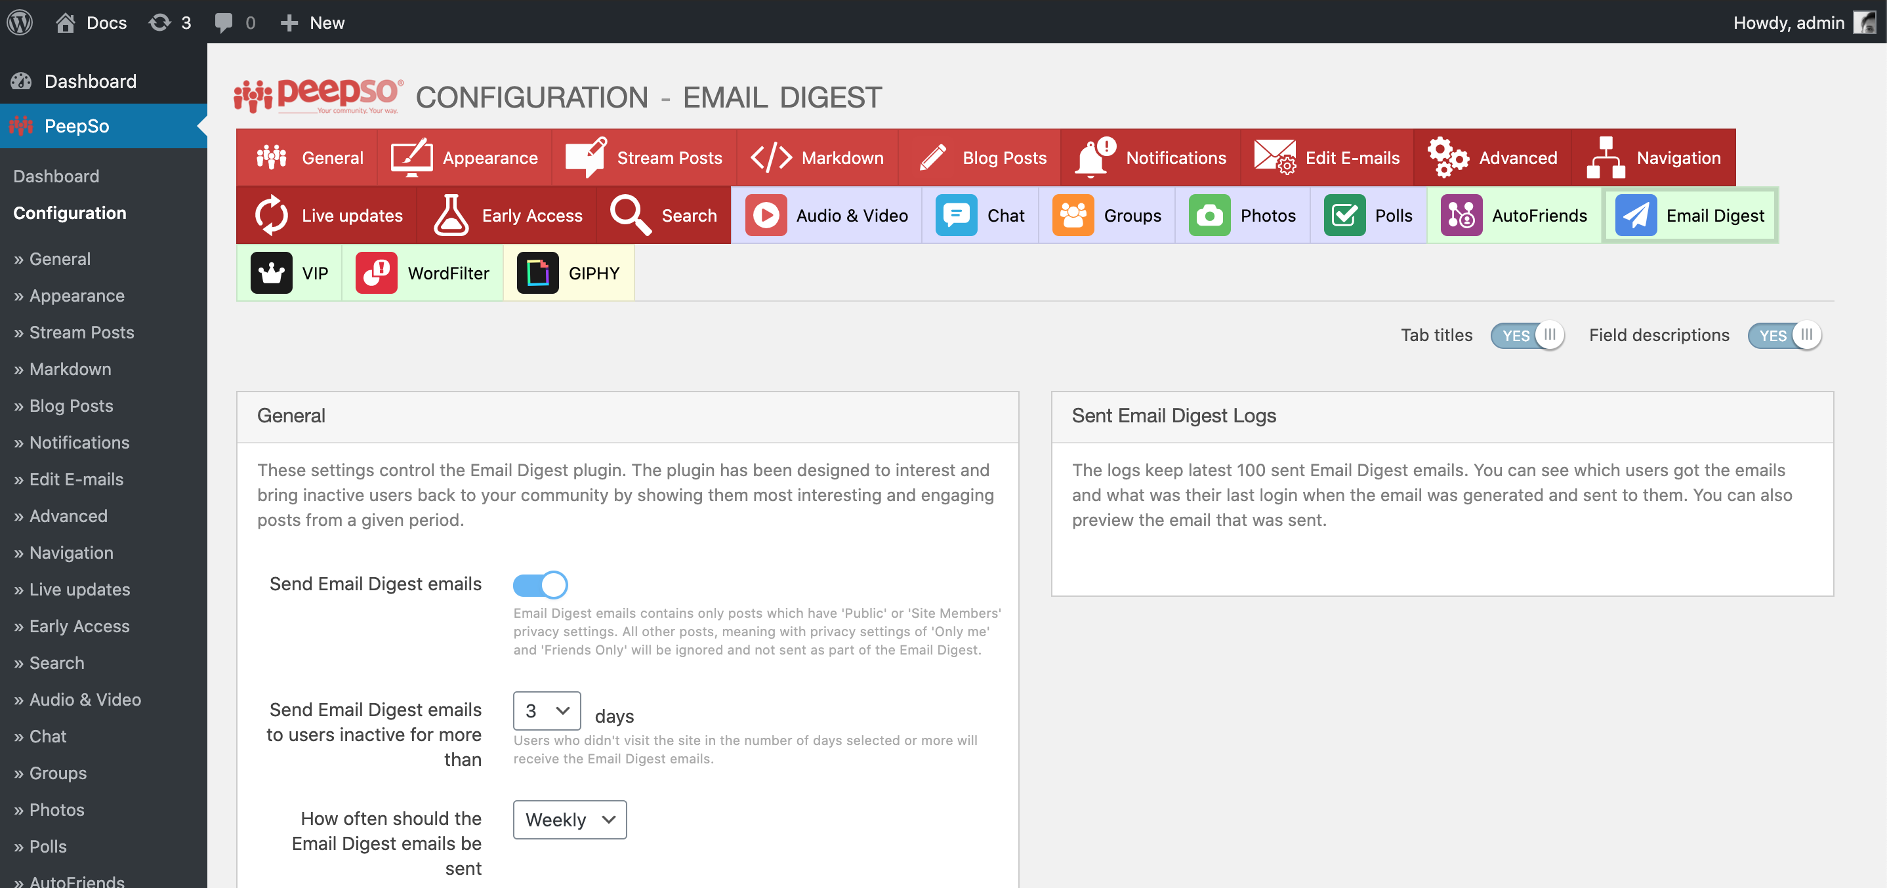1887x888 pixels.
Task: Open the inactive days dropdown
Action: tap(547, 711)
